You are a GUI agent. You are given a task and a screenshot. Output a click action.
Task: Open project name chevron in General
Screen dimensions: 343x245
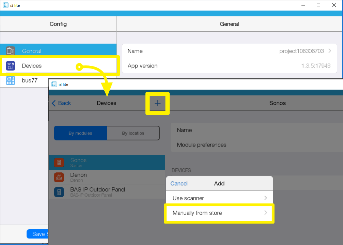pos(330,51)
